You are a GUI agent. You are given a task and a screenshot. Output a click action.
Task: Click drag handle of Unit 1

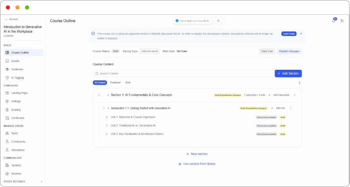click(x=107, y=117)
